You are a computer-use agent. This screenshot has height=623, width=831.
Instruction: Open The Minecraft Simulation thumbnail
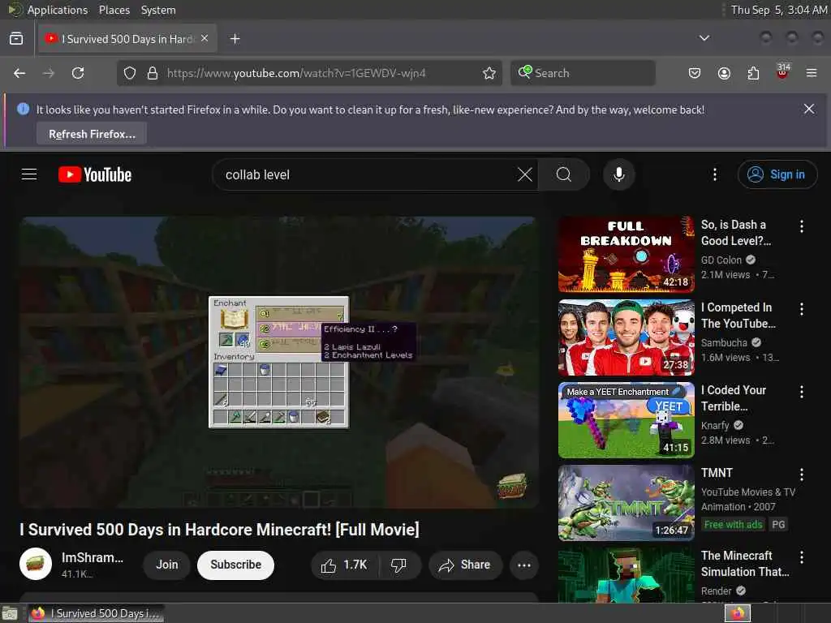pyautogui.click(x=626, y=575)
